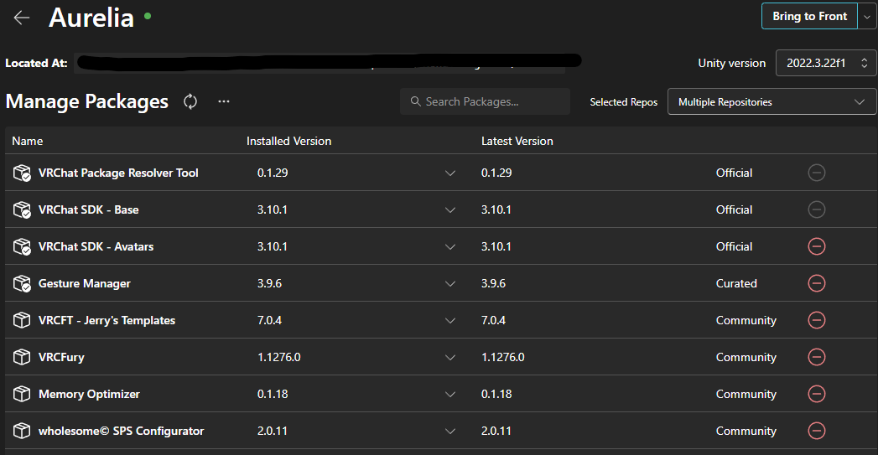Remove the VRChat SDK - Avatars package
The height and width of the screenshot is (455, 878).
(x=817, y=246)
